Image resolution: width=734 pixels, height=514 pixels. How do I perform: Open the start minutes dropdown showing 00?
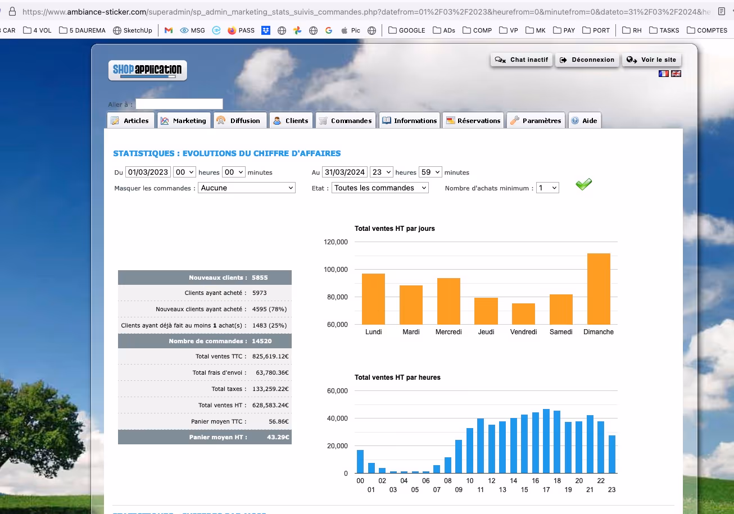pyautogui.click(x=234, y=172)
